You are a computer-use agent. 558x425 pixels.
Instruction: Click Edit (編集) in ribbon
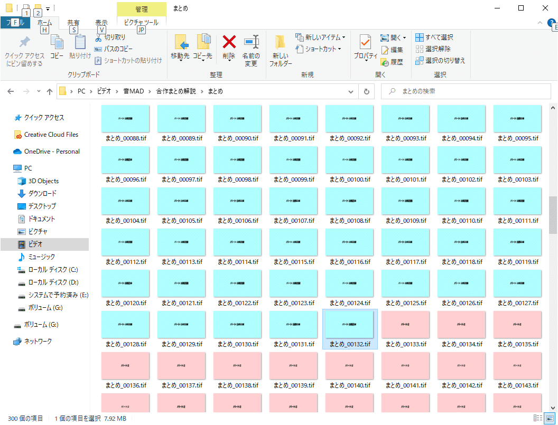point(392,50)
